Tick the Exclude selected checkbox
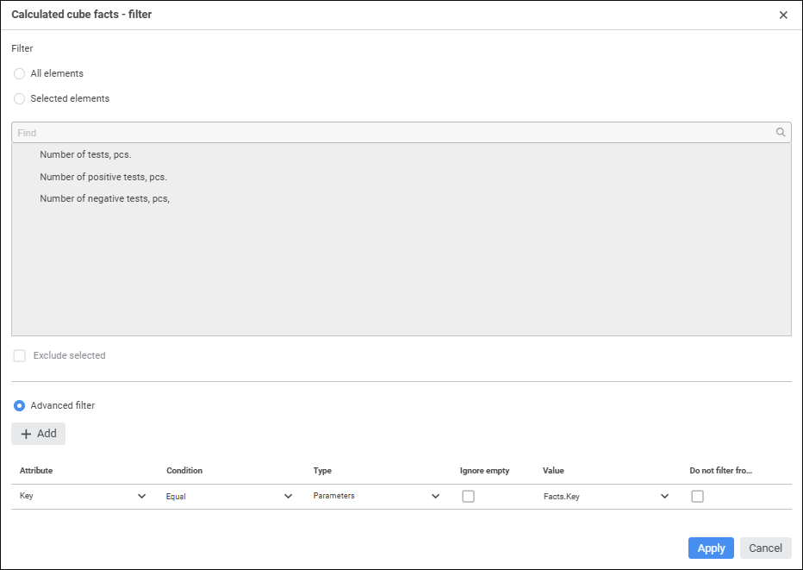This screenshot has width=803, height=570. [x=20, y=356]
